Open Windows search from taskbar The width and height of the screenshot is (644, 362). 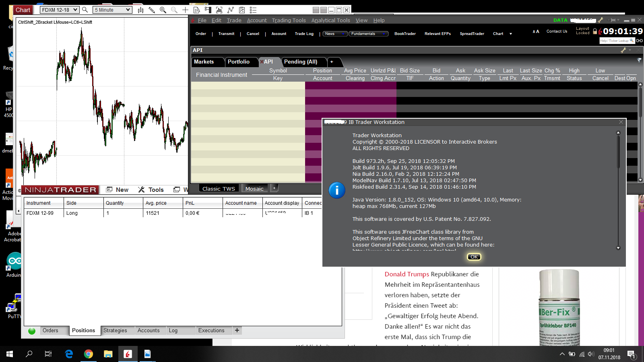[x=29, y=354]
